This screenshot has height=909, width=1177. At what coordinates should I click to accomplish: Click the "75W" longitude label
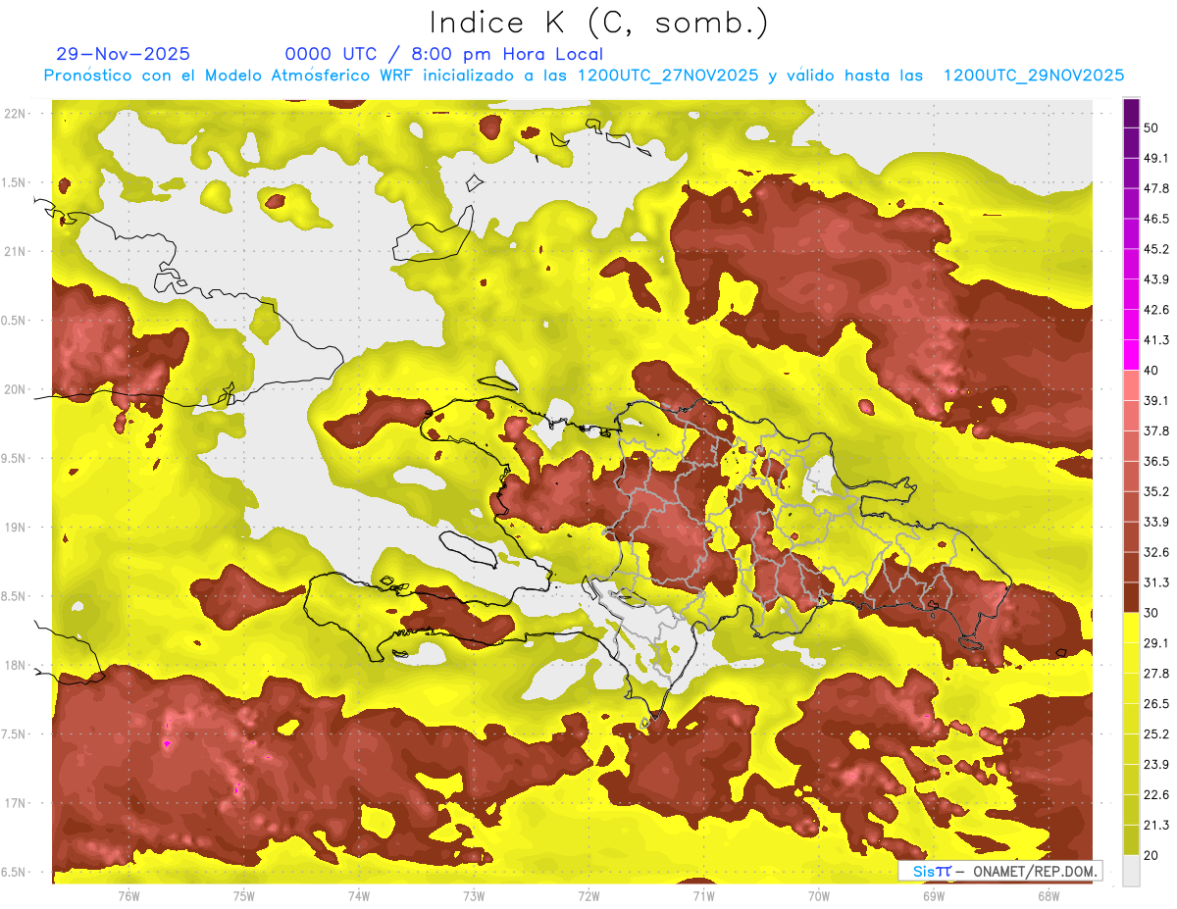click(x=244, y=895)
